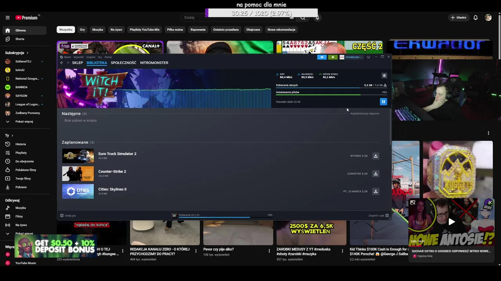Screen dimensions: 501x281
Task: Open Muzyka under Odkrywaj
Action: click(x=24, y=208)
